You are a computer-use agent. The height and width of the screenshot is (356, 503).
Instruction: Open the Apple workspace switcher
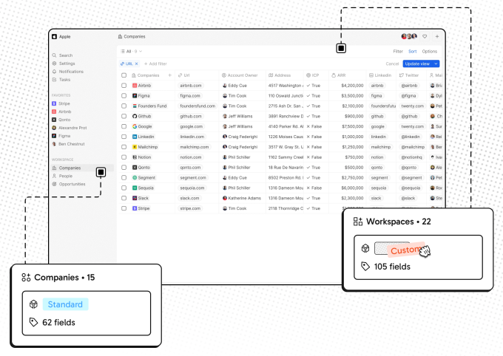(61, 36)
